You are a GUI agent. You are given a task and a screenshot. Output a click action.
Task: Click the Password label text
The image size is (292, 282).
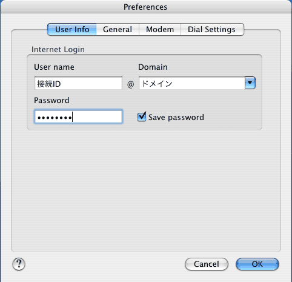(x=51, y=101)
